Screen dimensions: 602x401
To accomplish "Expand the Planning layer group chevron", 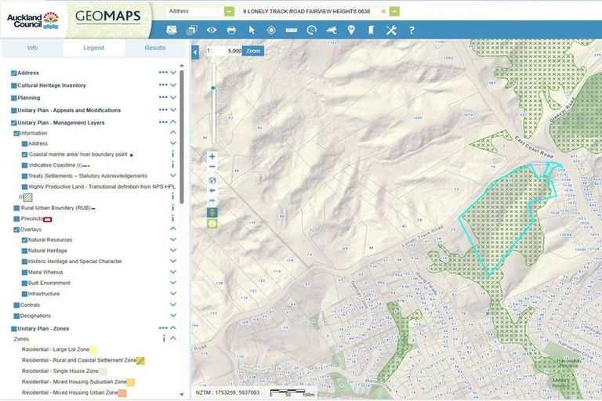I will click(x=173, y=98).
